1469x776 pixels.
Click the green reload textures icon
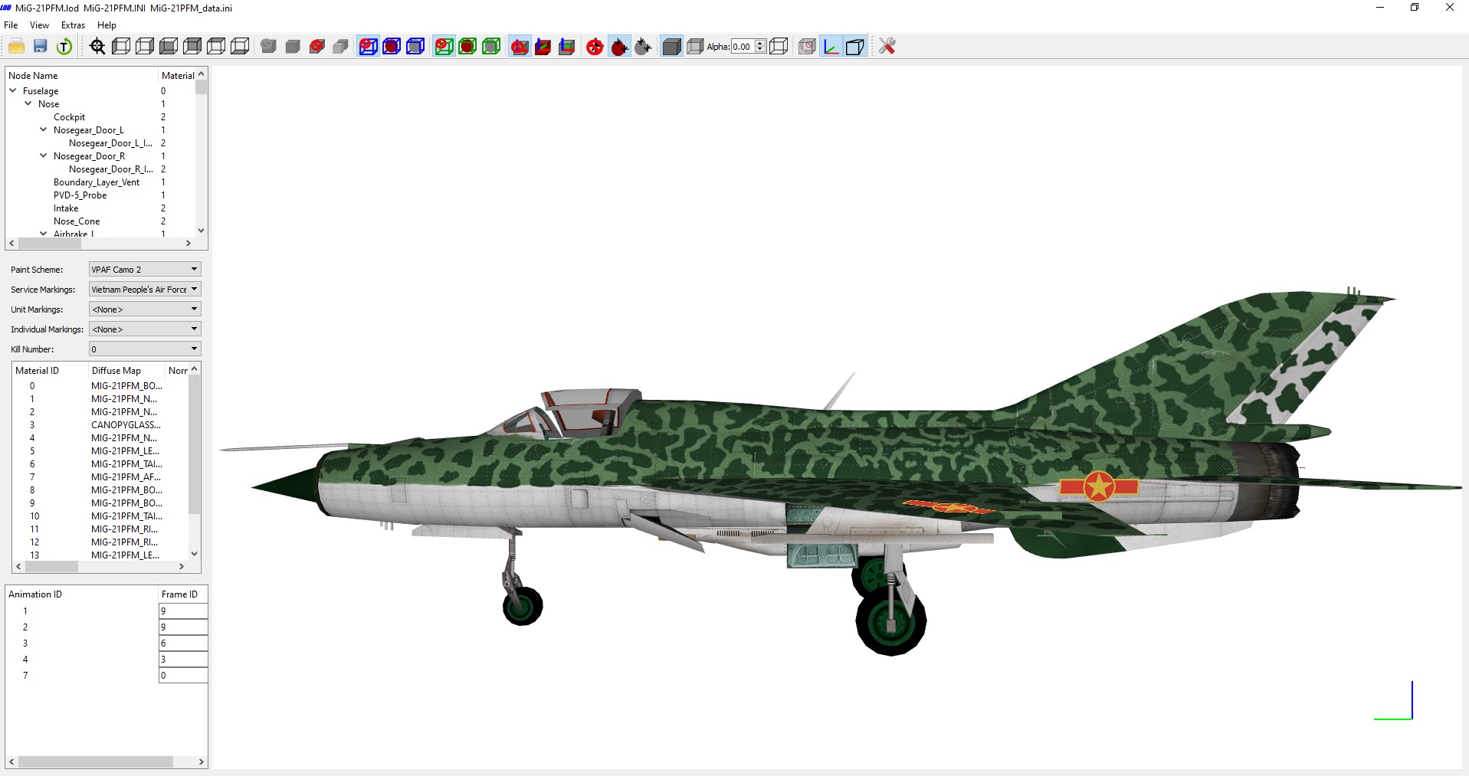click(64, 47)
